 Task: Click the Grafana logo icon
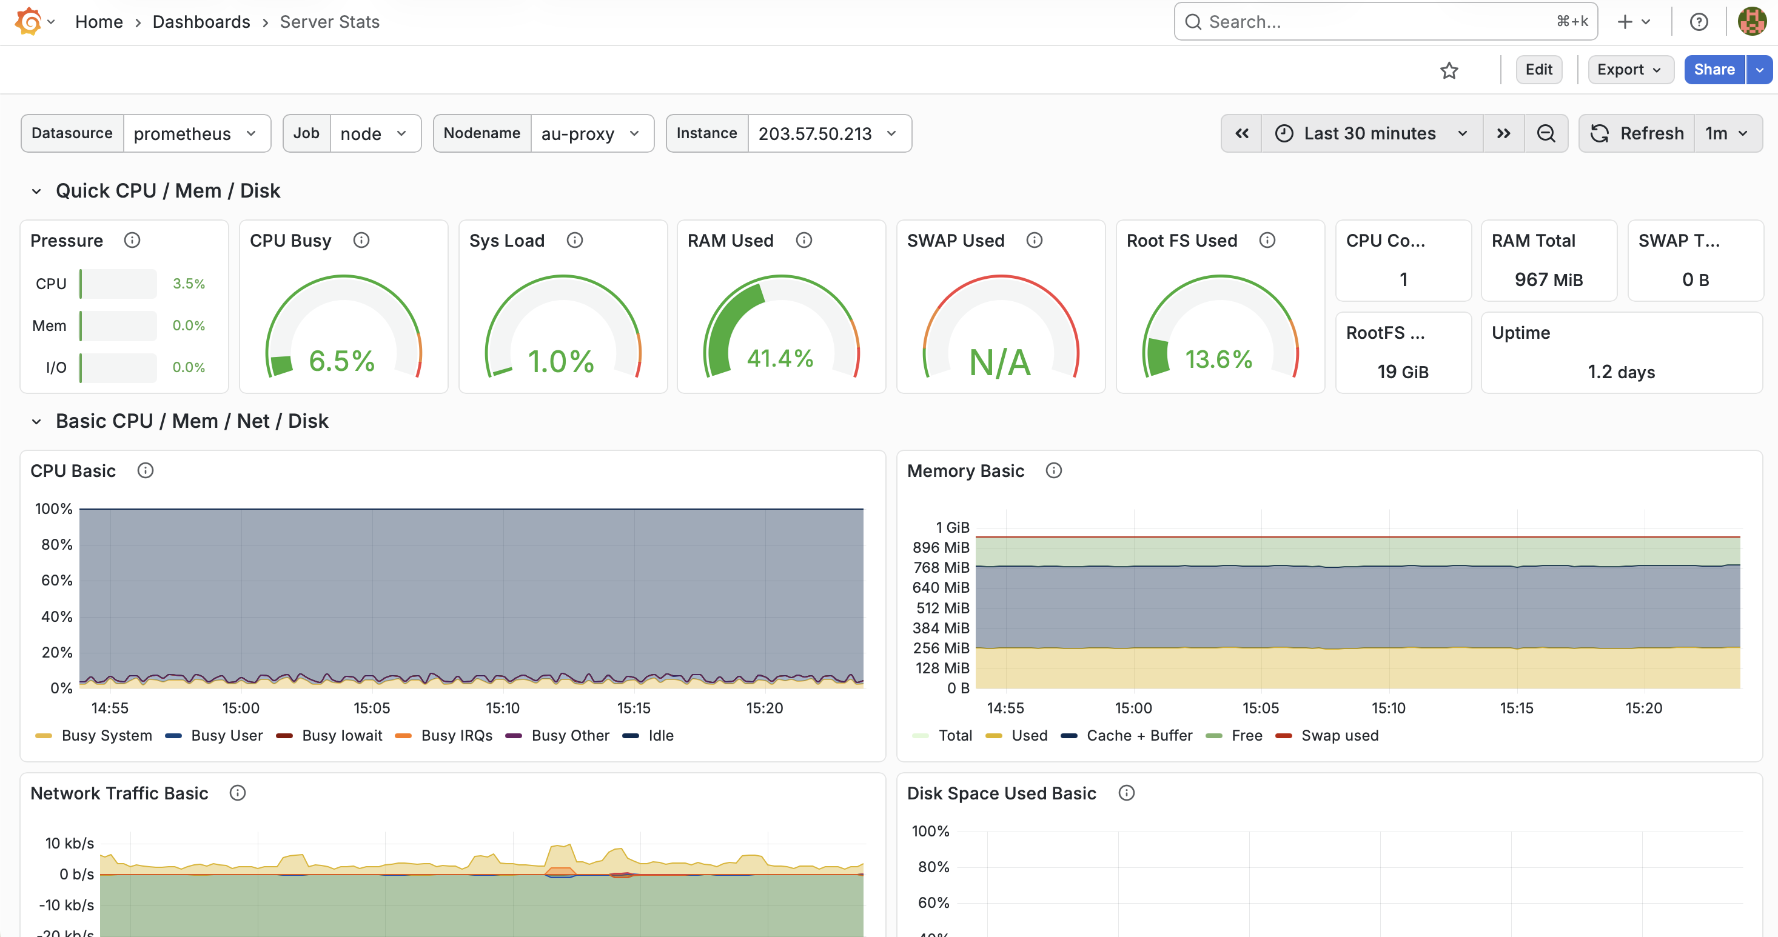point(29,21)
